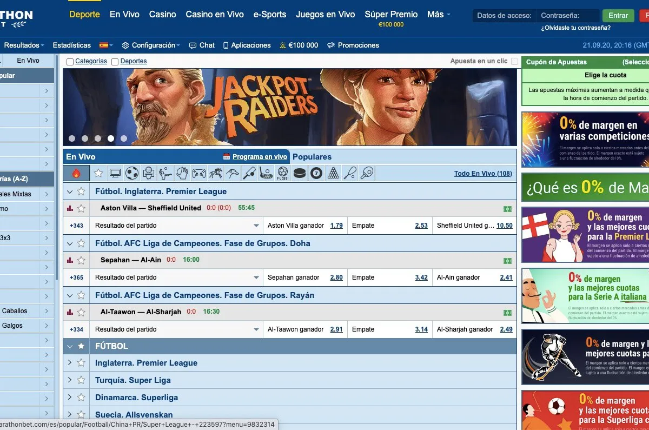Expand the Caballos sidebar arrow
This screenshot has height=430, width=649.
click(x=47, y=311)
